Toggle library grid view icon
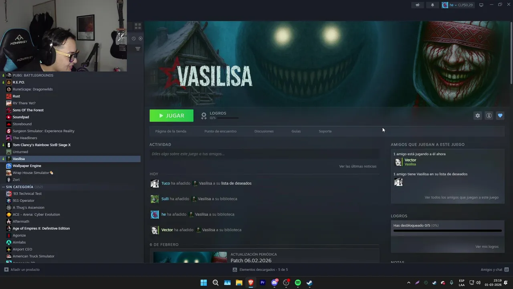This screenshot has height=289, width=513. (138, 26)
